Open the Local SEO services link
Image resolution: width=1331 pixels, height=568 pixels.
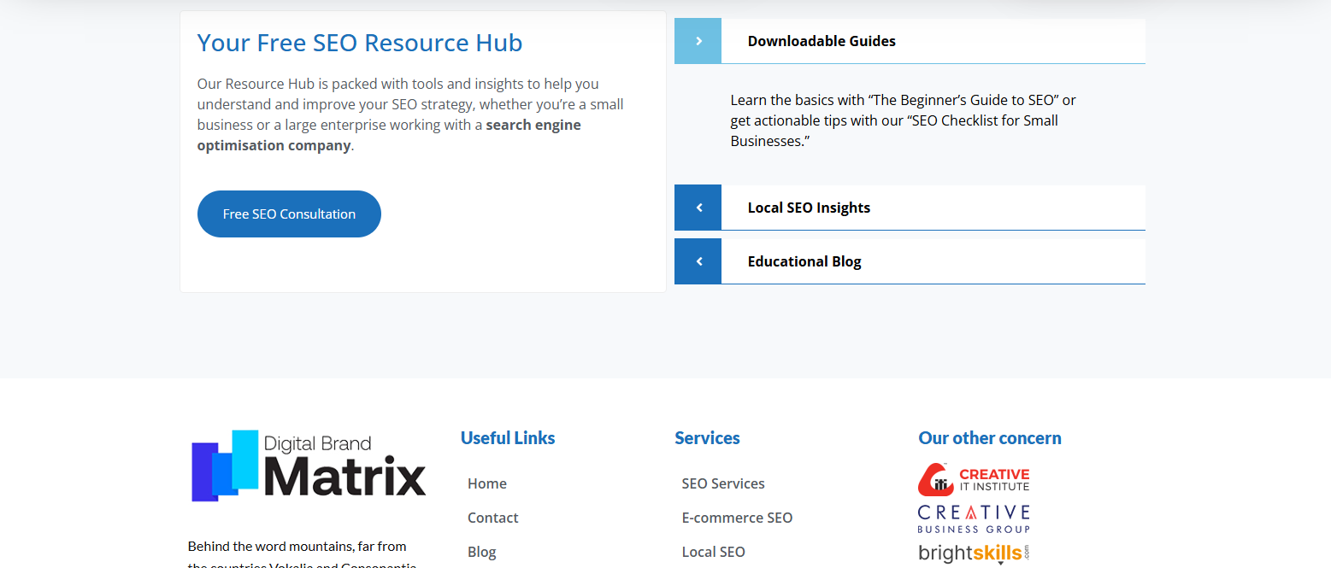tap(713, 552)
